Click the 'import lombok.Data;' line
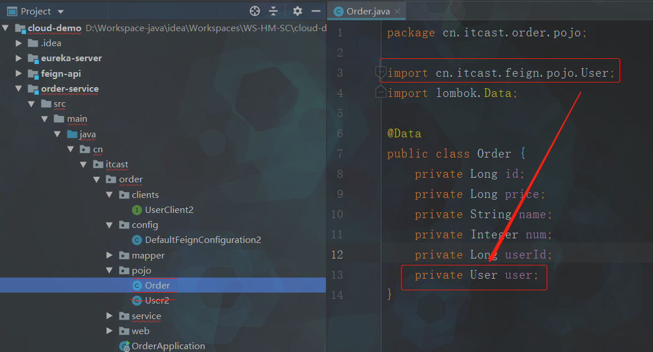Screen dimensions: 653x352 pyautogui.click(x=452, y=93)
